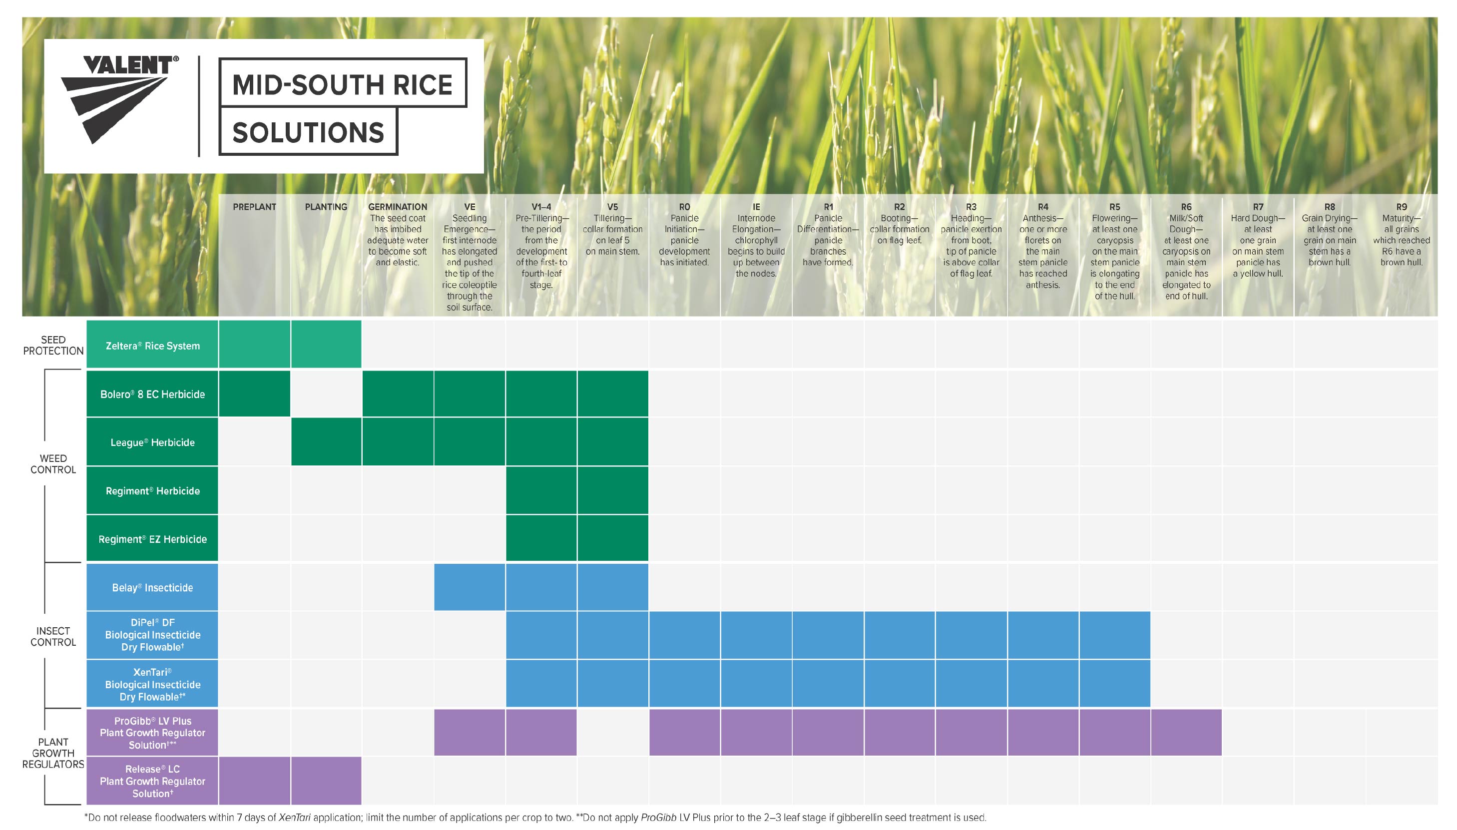Viewport: 1457px width, 830px height.
Task: Select the Bolero 8 EC Herbicide label
Action: [x=152, y=394]
